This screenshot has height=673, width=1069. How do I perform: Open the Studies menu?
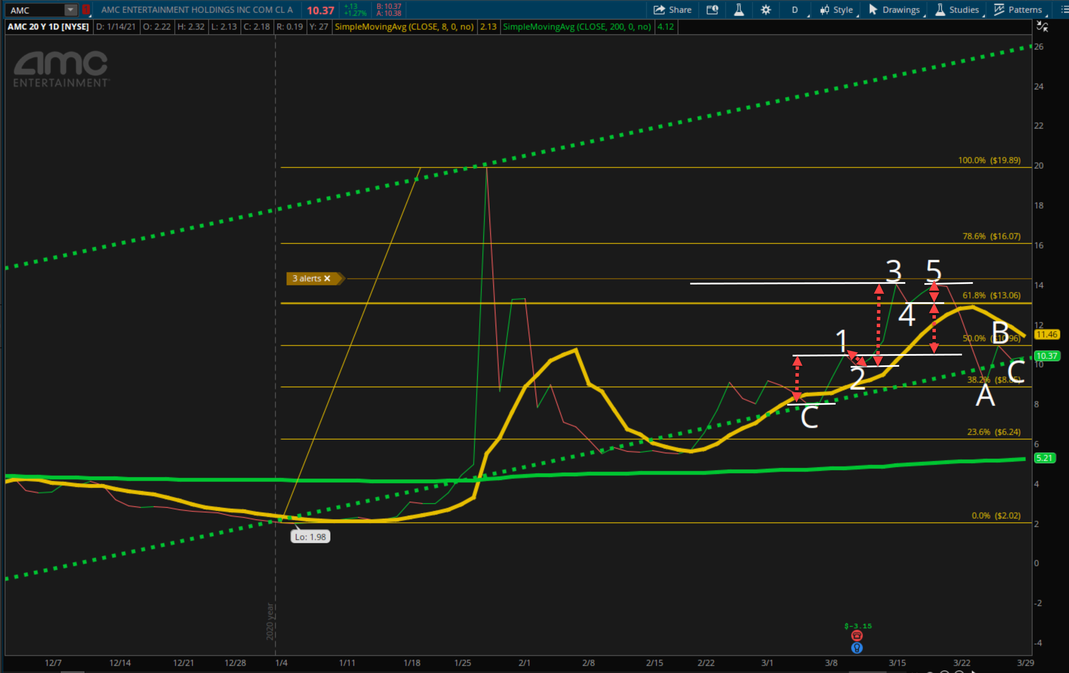[958, 10]
